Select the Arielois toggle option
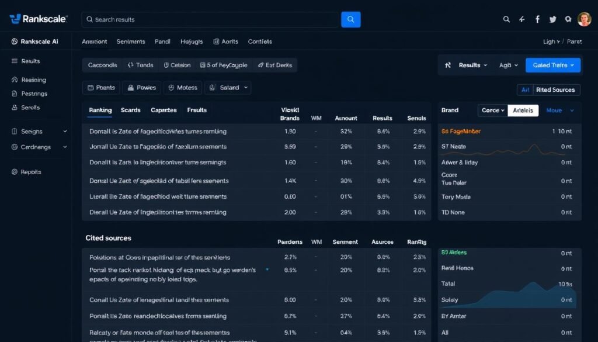 [x=523, y=110]
